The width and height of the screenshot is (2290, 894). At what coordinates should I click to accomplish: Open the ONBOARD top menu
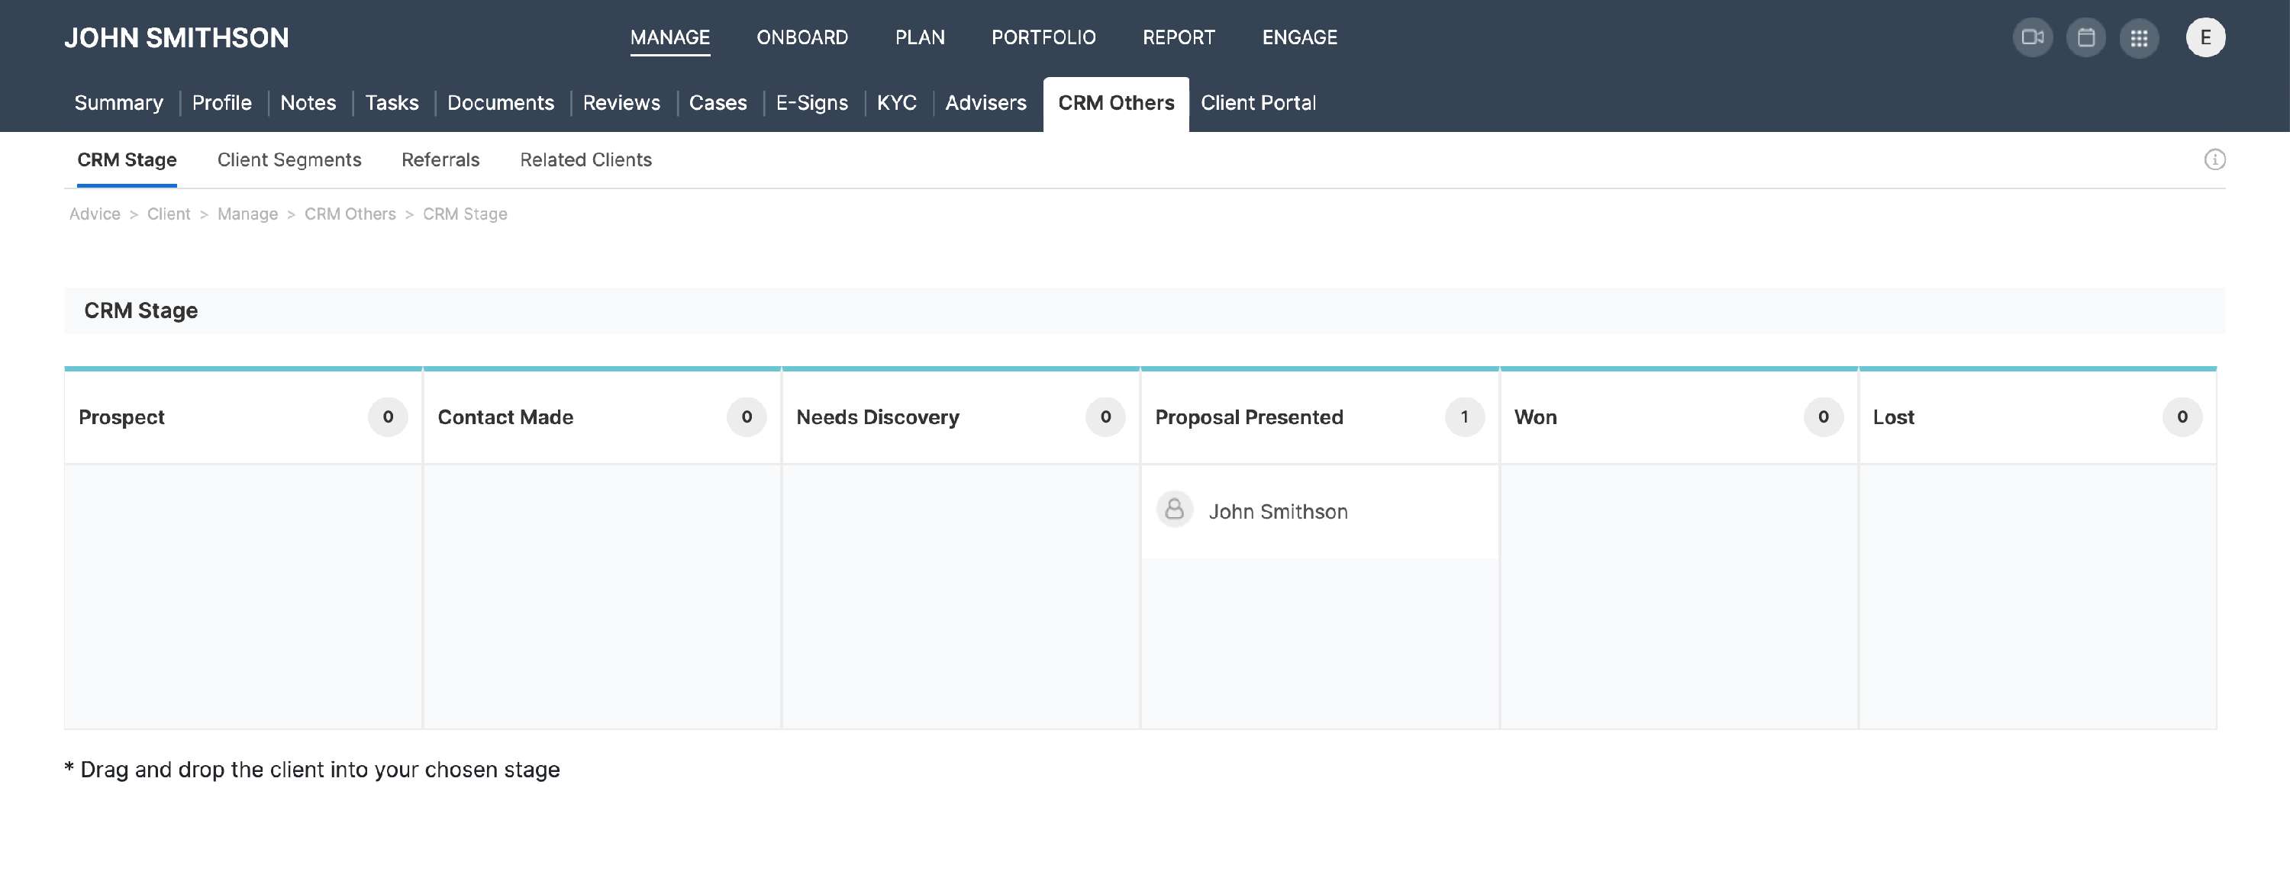pyautogui.click(x=801, y=37)
